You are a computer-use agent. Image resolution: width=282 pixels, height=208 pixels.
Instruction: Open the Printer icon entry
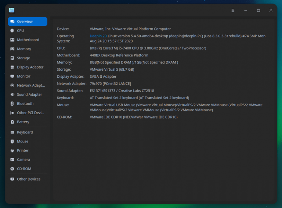click(12, 151)
